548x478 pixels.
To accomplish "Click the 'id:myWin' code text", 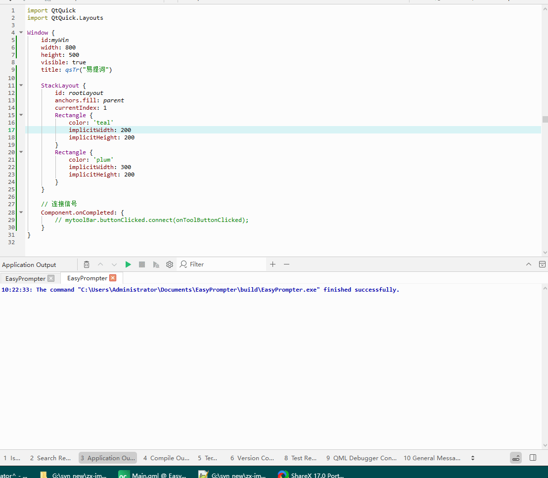I will [x=55, y=40].
